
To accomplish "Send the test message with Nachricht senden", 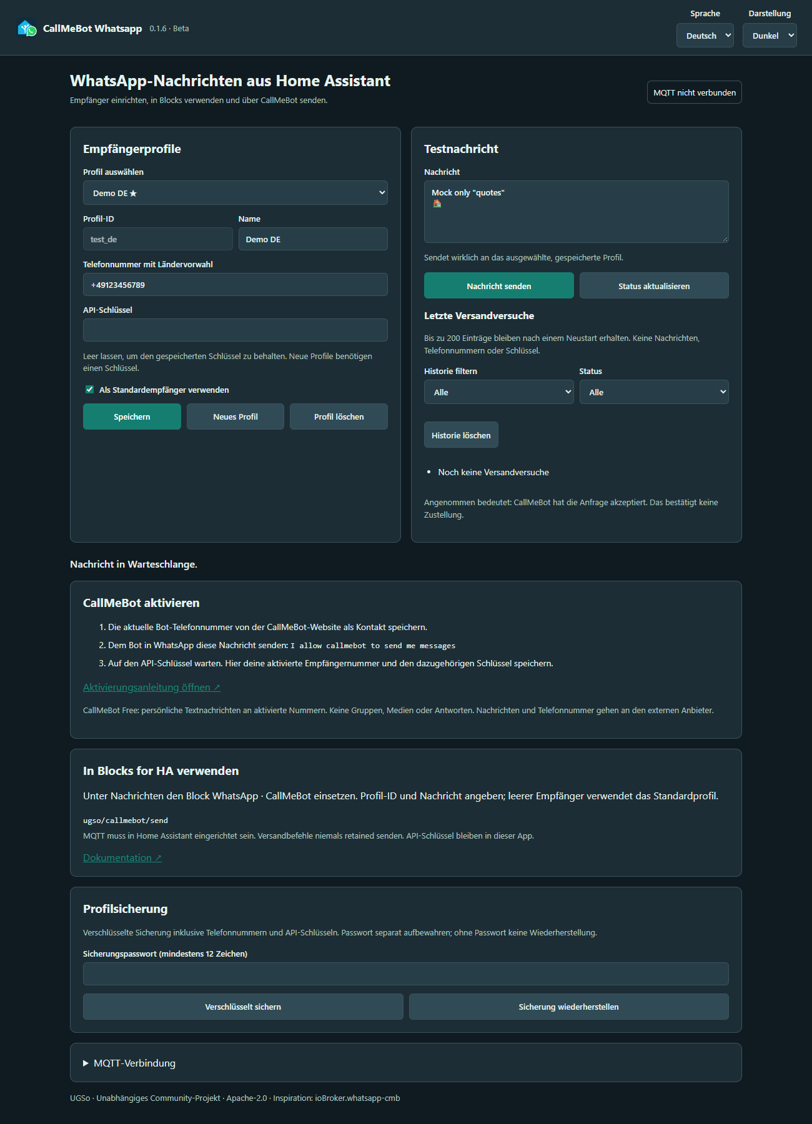I will point(499,286).
